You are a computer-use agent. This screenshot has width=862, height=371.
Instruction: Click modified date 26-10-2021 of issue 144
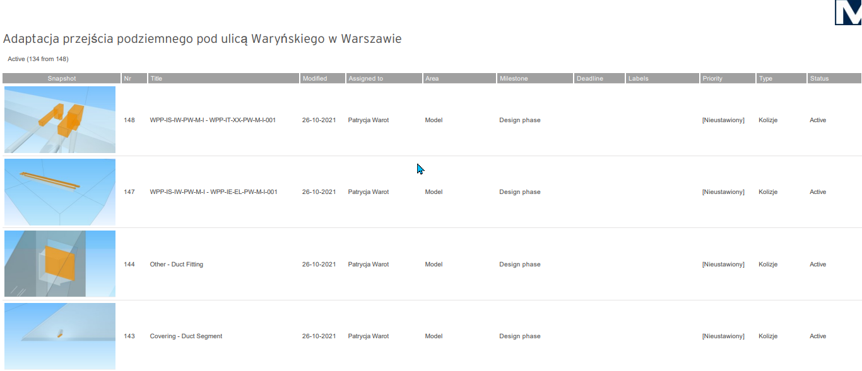(x=319, y=265)
